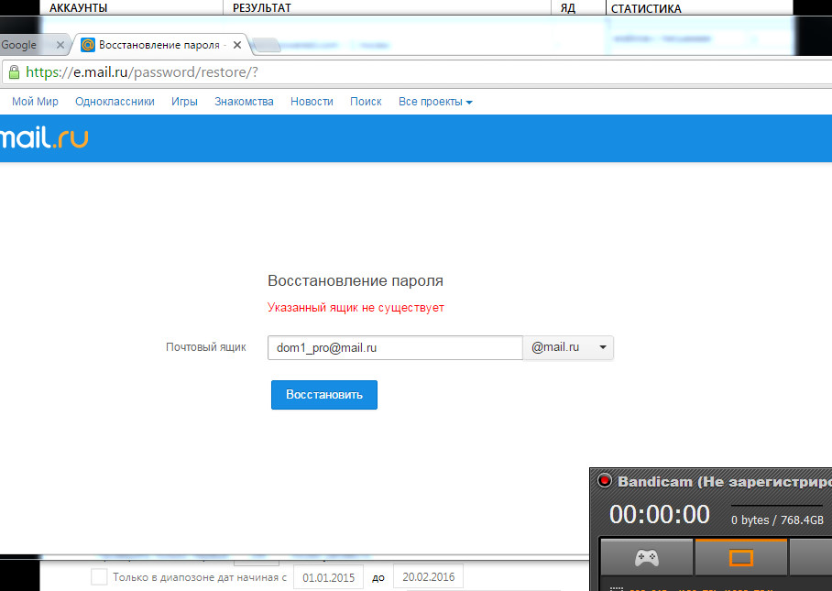Expand the Все проекты dropdown
832x591 pixels.
pyautogui.click(x=435, y=102)
